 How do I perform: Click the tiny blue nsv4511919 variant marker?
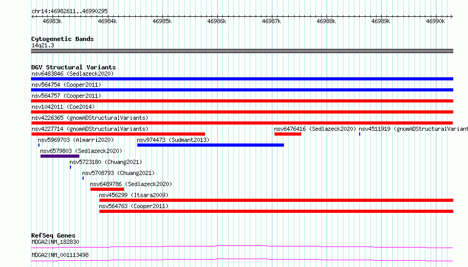[x=360, y=134]
